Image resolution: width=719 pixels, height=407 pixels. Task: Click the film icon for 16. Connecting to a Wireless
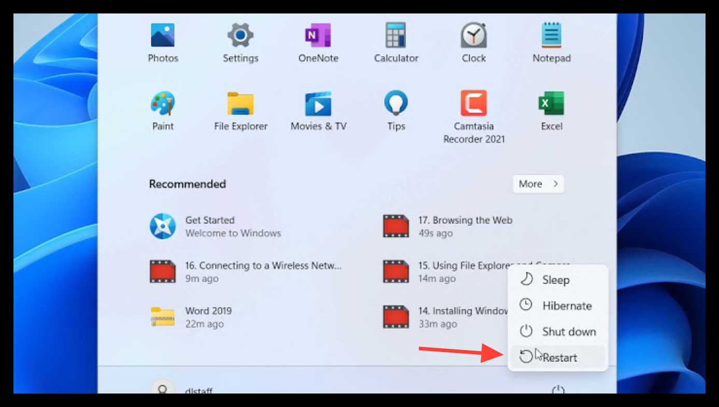pyautogui.click(x=163, y=272)
